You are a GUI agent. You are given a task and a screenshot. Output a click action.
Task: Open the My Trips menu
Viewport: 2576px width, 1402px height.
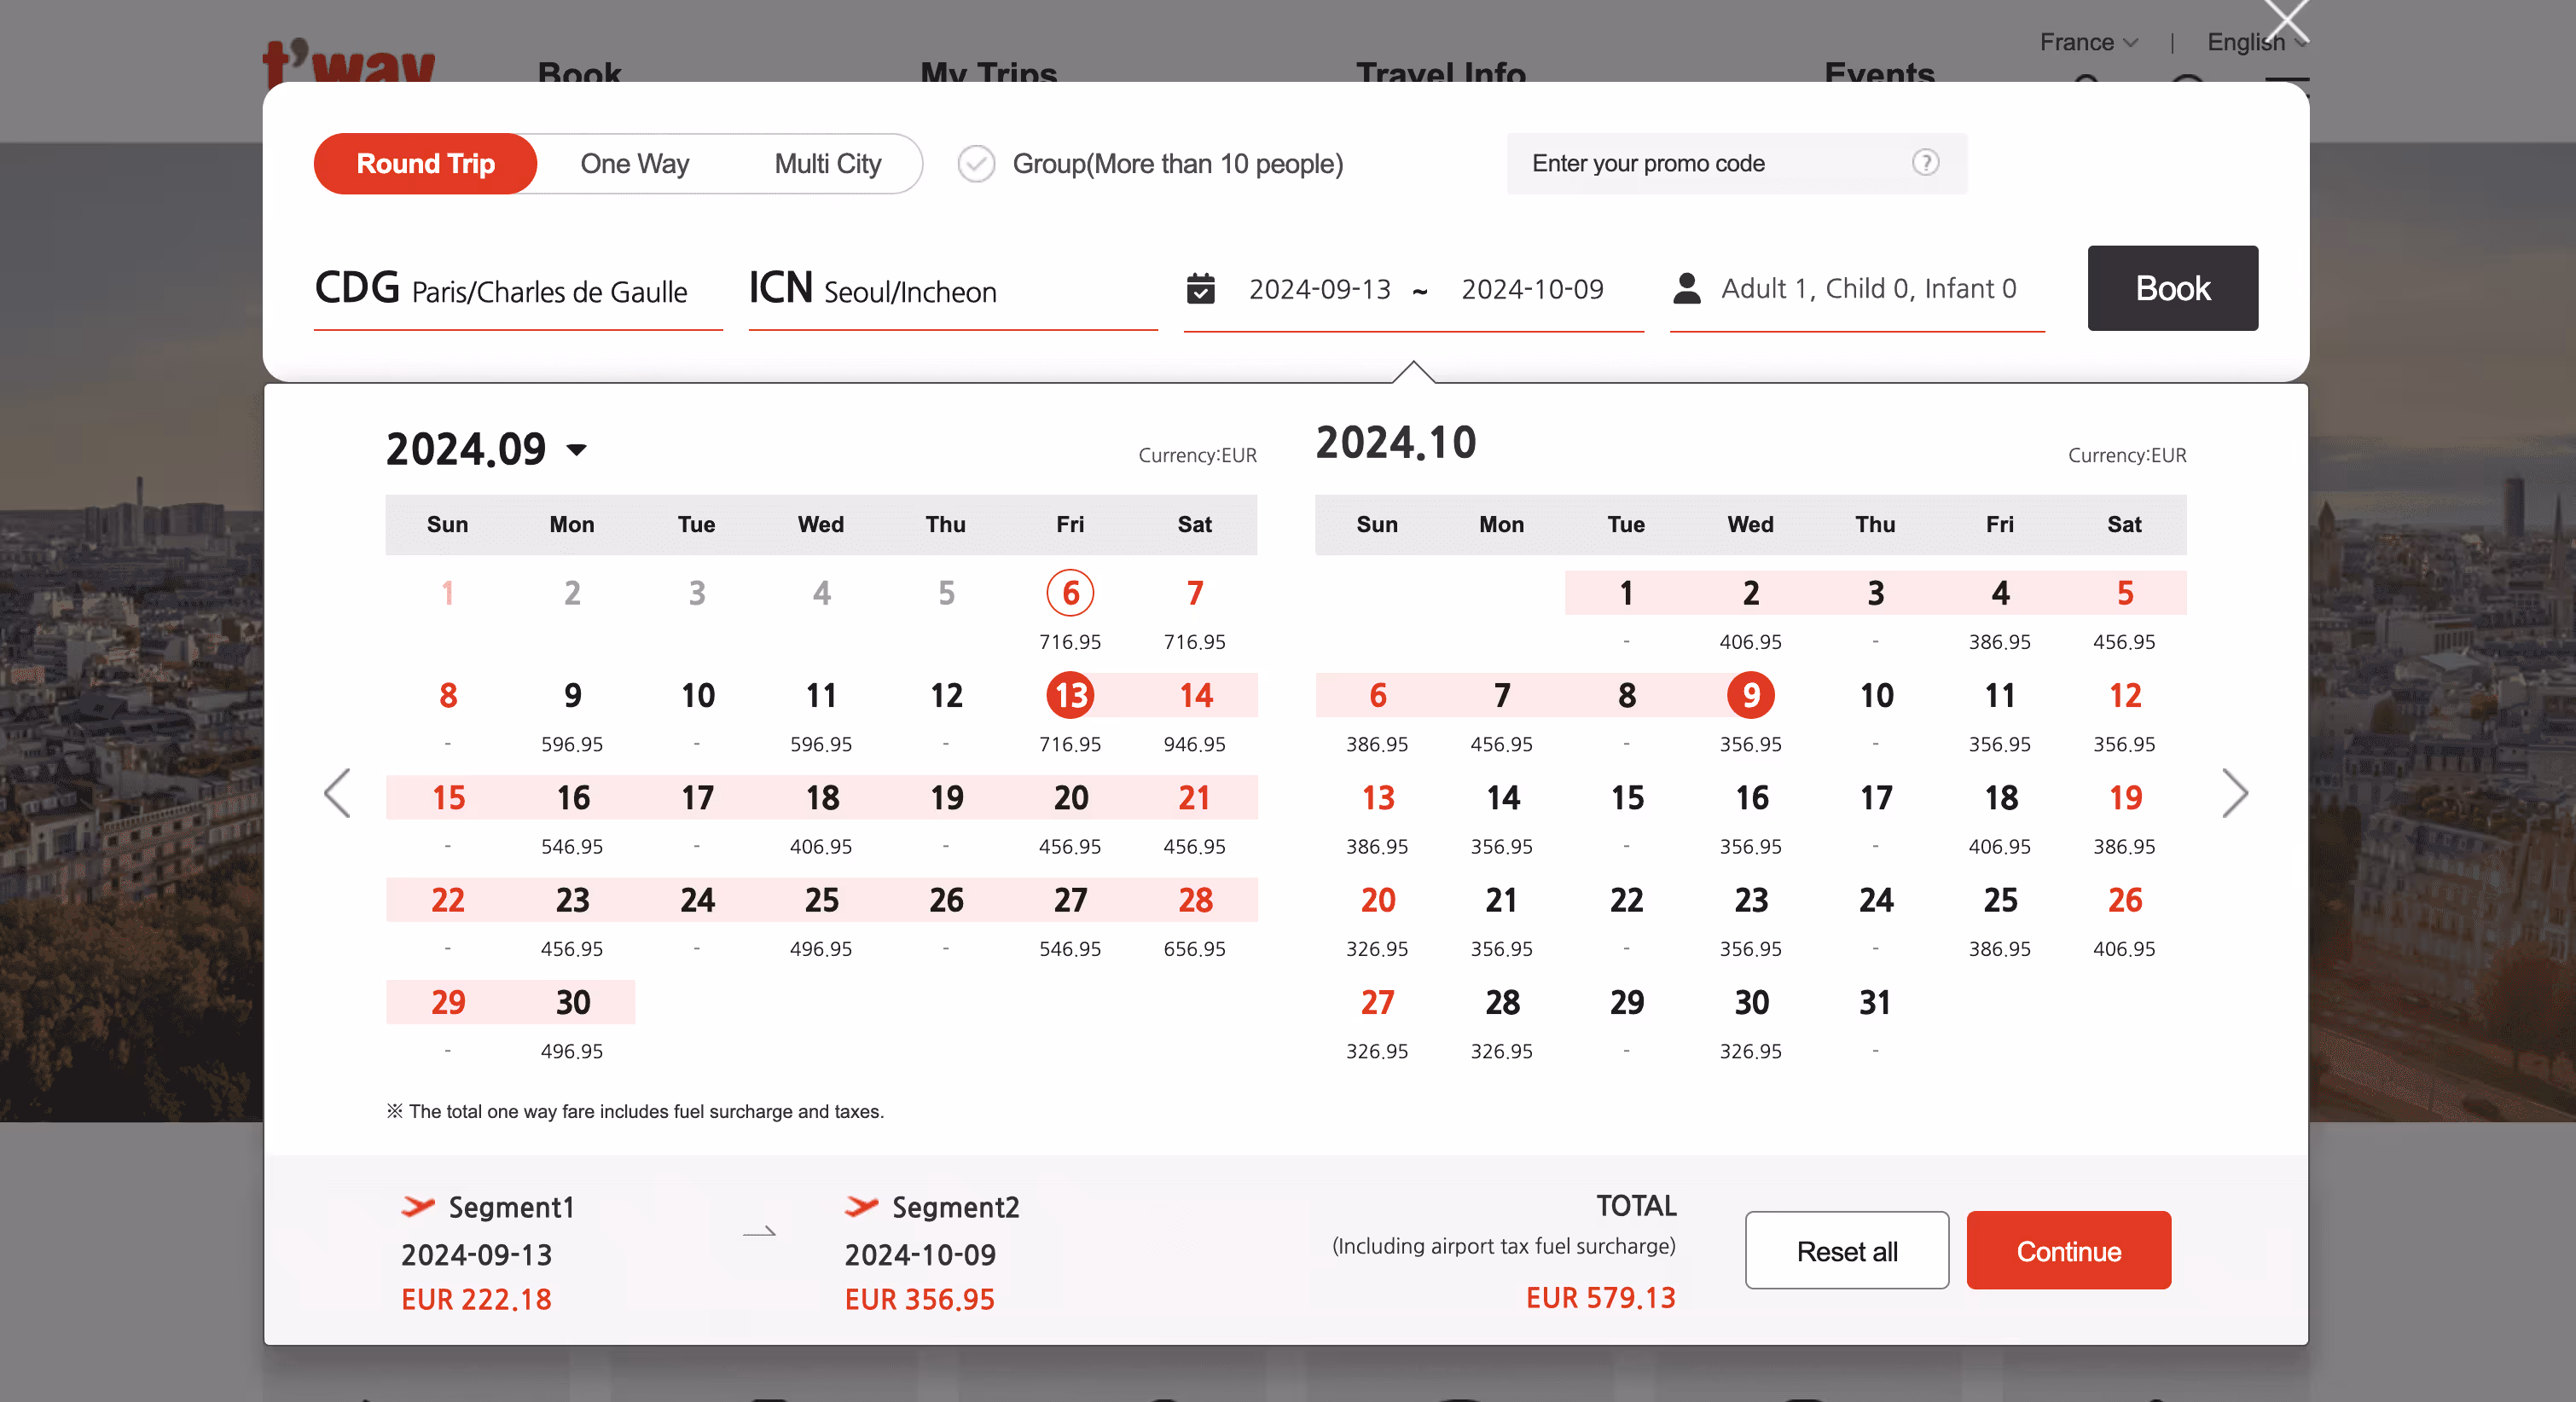(x=988, y=70)
